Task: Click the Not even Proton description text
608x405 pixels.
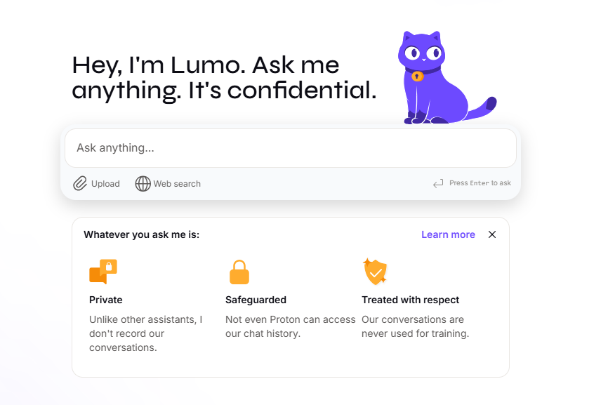Action: click(290, 326)
